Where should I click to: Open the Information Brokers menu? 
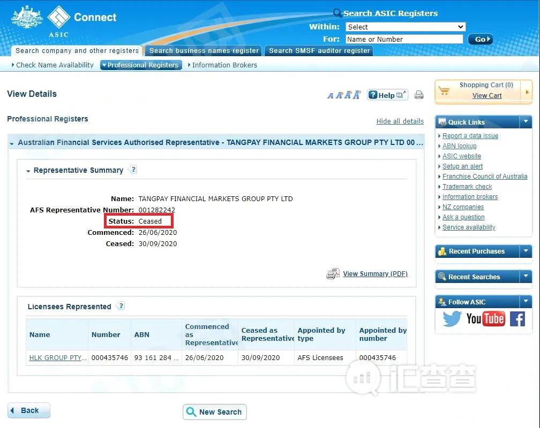click(x=222, y=65)
